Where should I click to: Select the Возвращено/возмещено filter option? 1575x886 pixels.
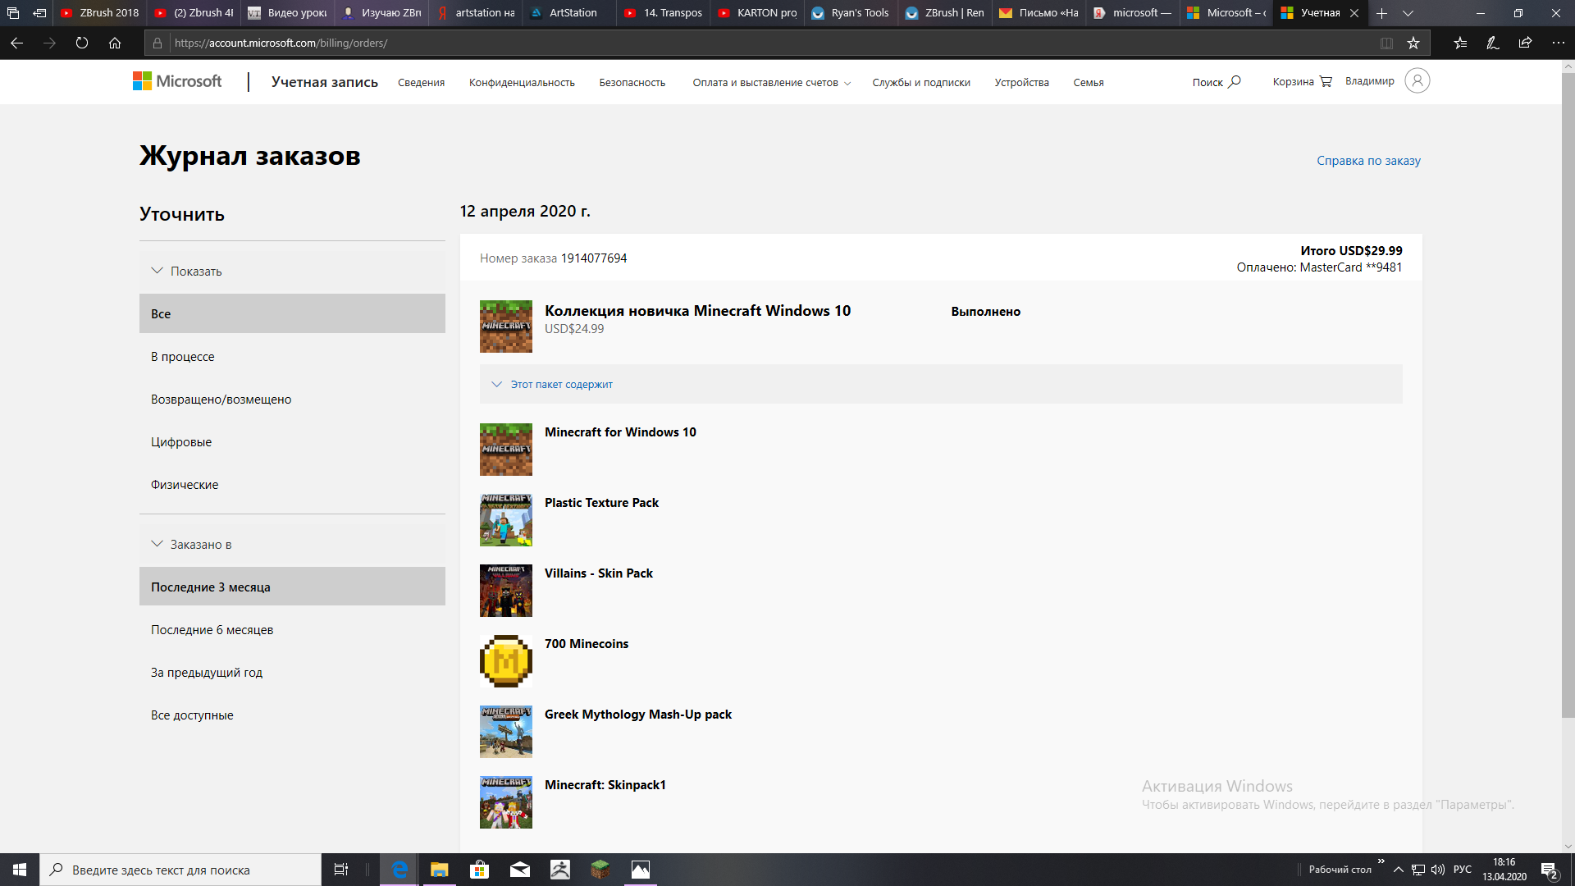(x=292, y=399)
